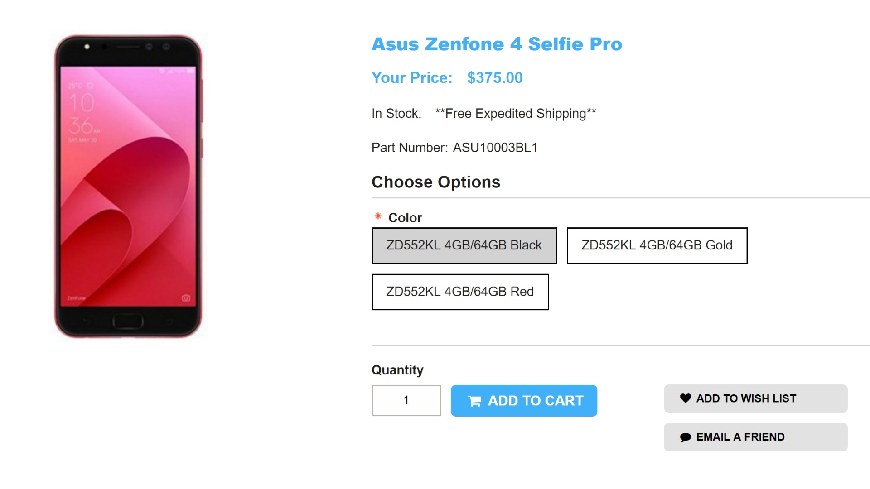Pick the ZD552KL 4GB/64GB Red variant
This screenshot has width=870, height=489.
pos(459,292)
